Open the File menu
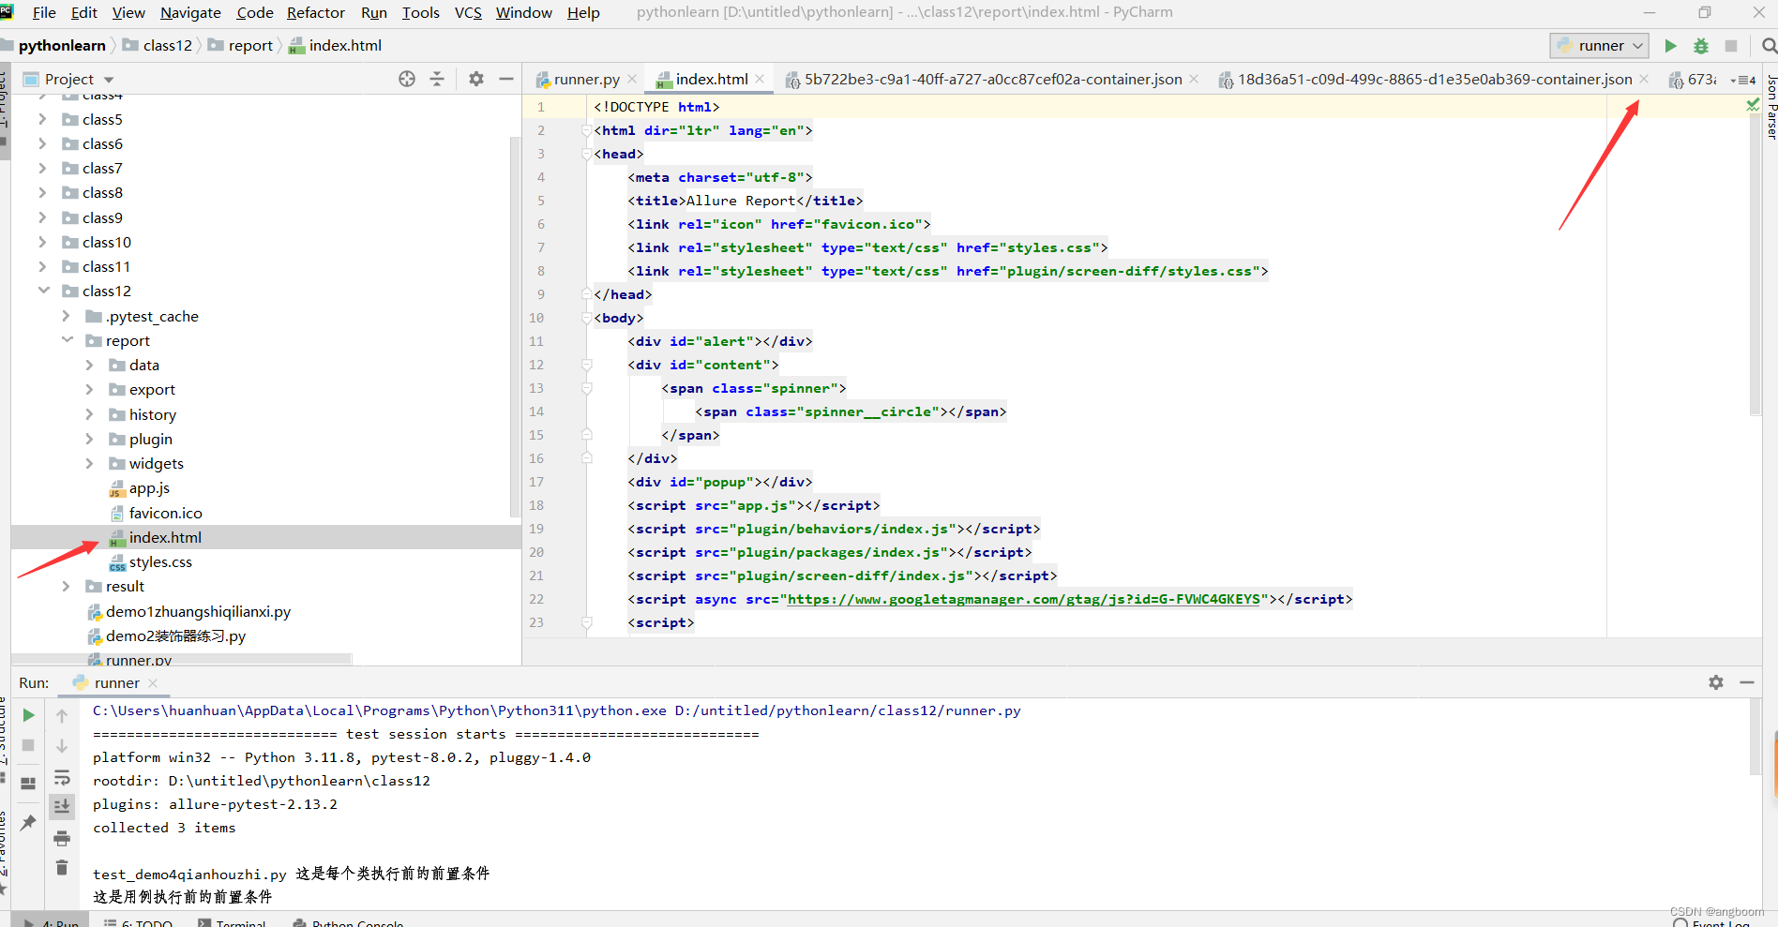This screenshot has height=927, width=1778. (x=44, y=12)
